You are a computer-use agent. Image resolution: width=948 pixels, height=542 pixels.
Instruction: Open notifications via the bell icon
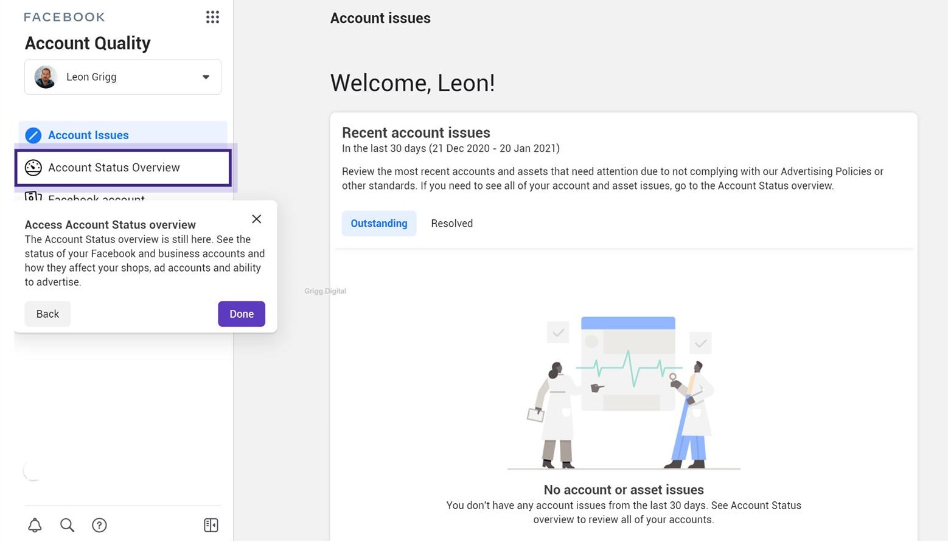click(35, 525)
